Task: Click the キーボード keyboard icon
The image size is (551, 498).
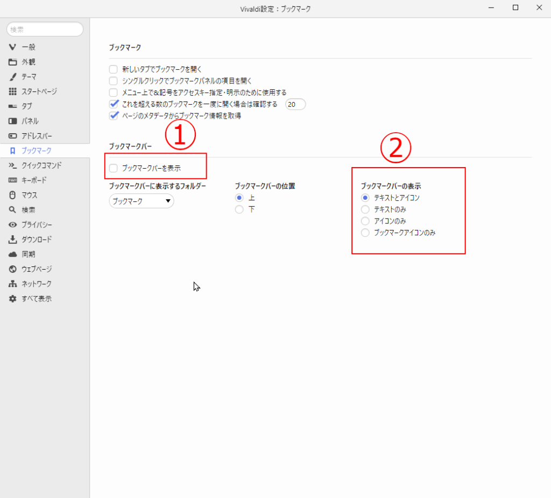Action: tap(12, 180)
